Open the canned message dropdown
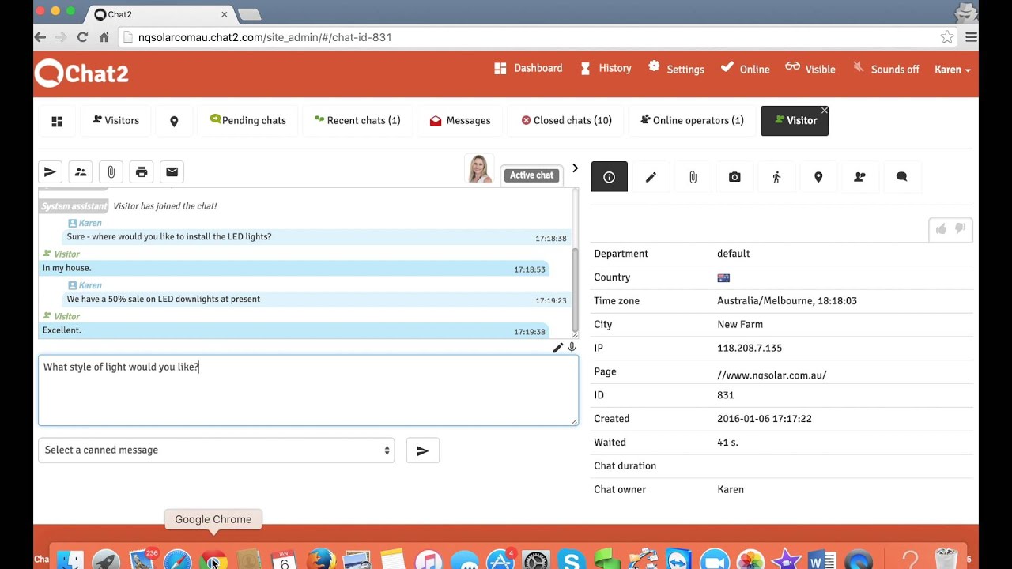 [x=216, y=450]
